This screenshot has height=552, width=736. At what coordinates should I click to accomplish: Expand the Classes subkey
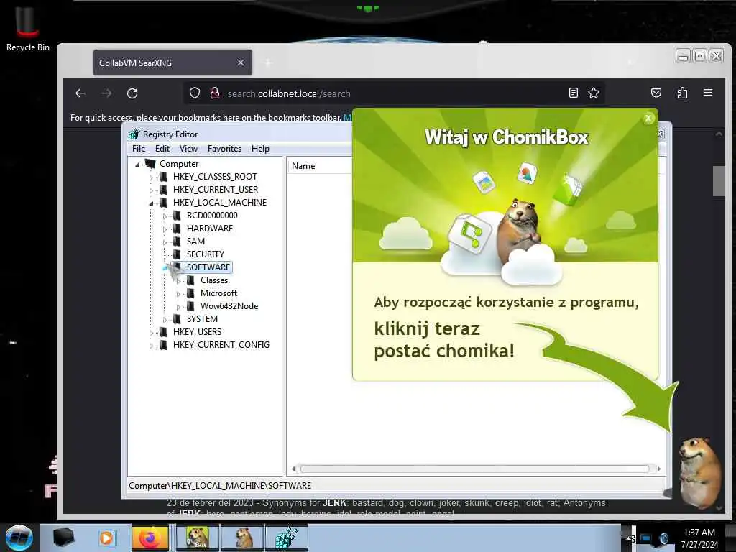point(178,281)
